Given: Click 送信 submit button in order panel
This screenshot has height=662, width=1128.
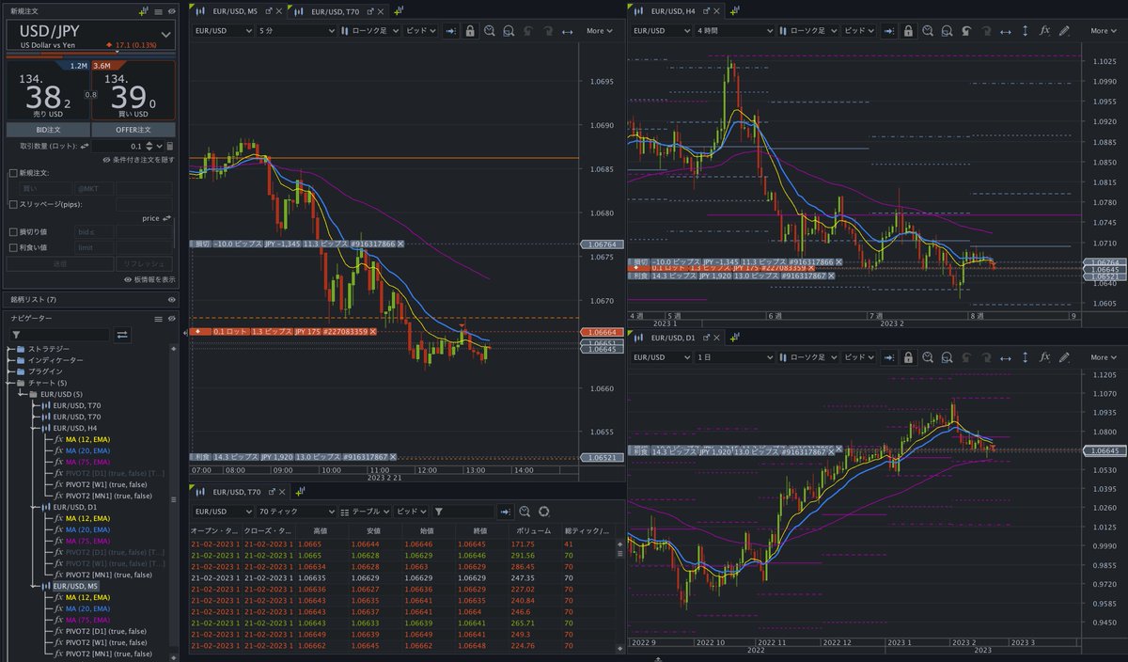Looking at the screenshot, I should coord(60,264).
